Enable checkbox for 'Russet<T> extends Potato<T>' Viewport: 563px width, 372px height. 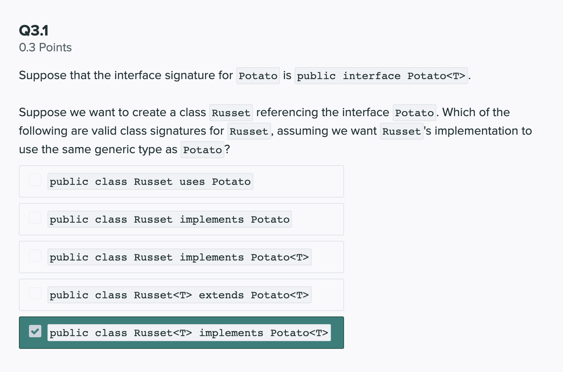pos(35,294)
